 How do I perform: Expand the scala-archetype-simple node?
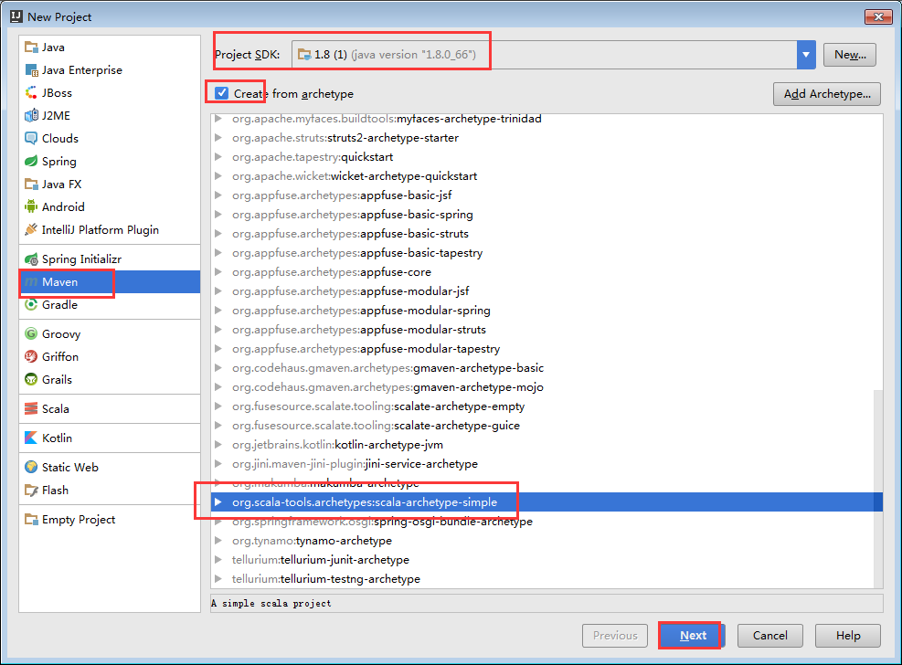pos(218,502)
